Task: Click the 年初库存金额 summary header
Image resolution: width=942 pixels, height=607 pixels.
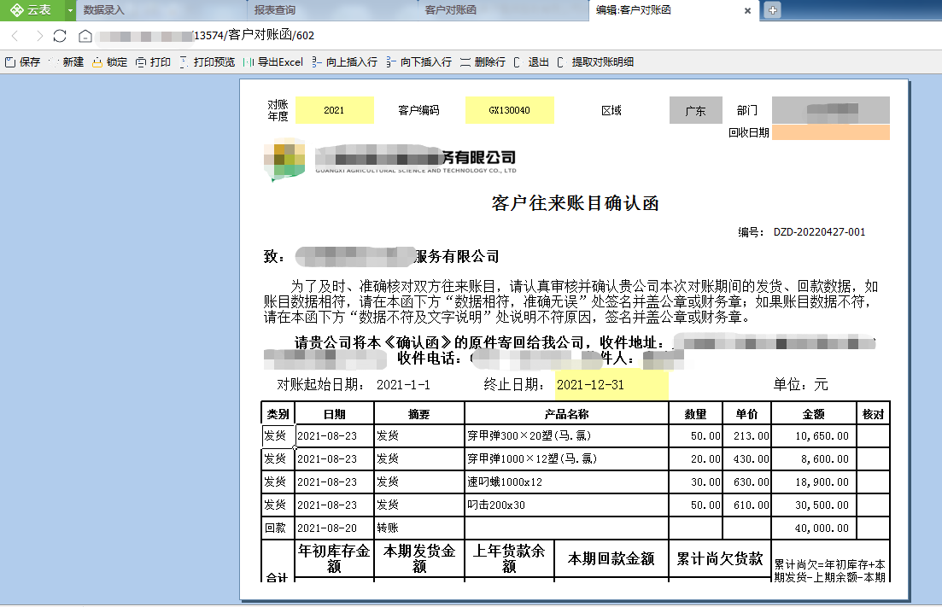Action: coord(334,558)
